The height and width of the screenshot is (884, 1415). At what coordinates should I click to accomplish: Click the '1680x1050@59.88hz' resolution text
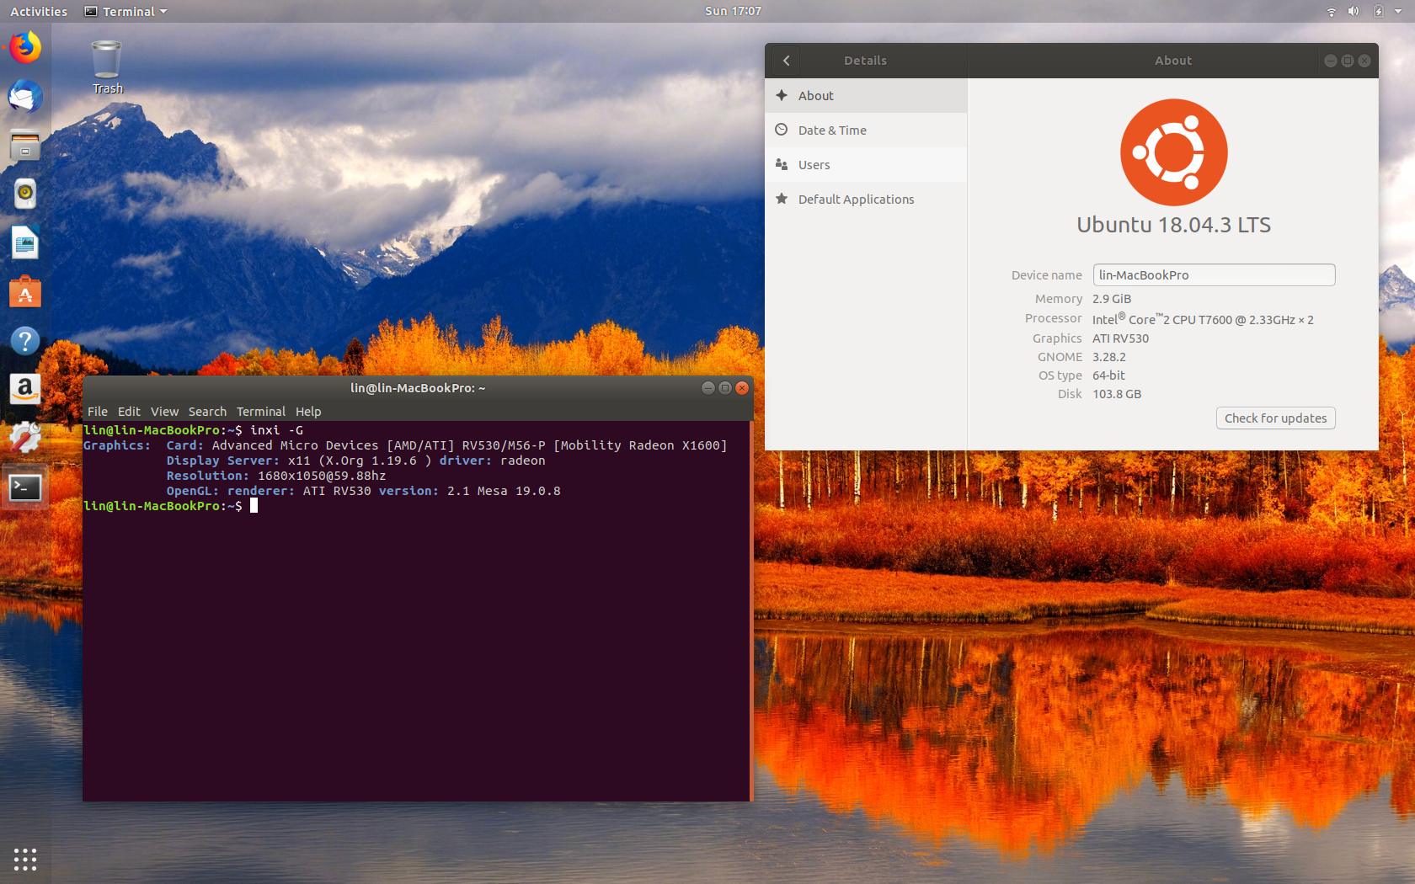coord(322,476)
